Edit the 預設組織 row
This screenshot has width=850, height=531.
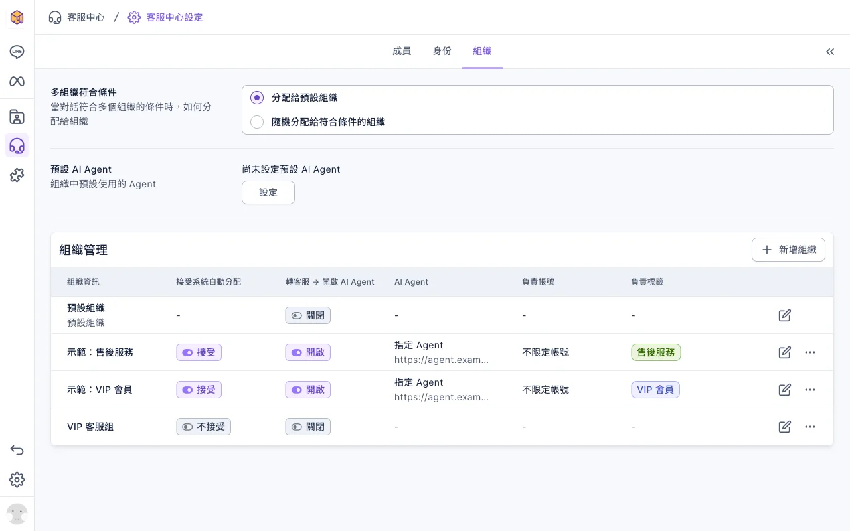785,315
